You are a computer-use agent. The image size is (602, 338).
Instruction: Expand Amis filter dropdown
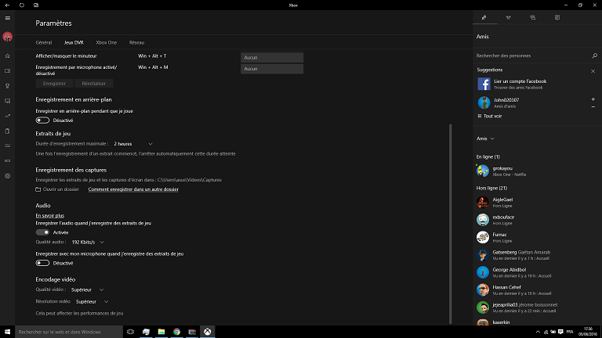(x=485, y=138)
